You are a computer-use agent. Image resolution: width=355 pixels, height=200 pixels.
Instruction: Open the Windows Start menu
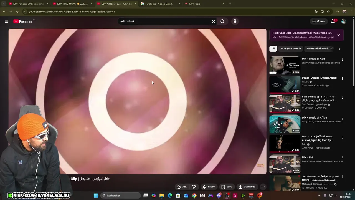(96, 196)
